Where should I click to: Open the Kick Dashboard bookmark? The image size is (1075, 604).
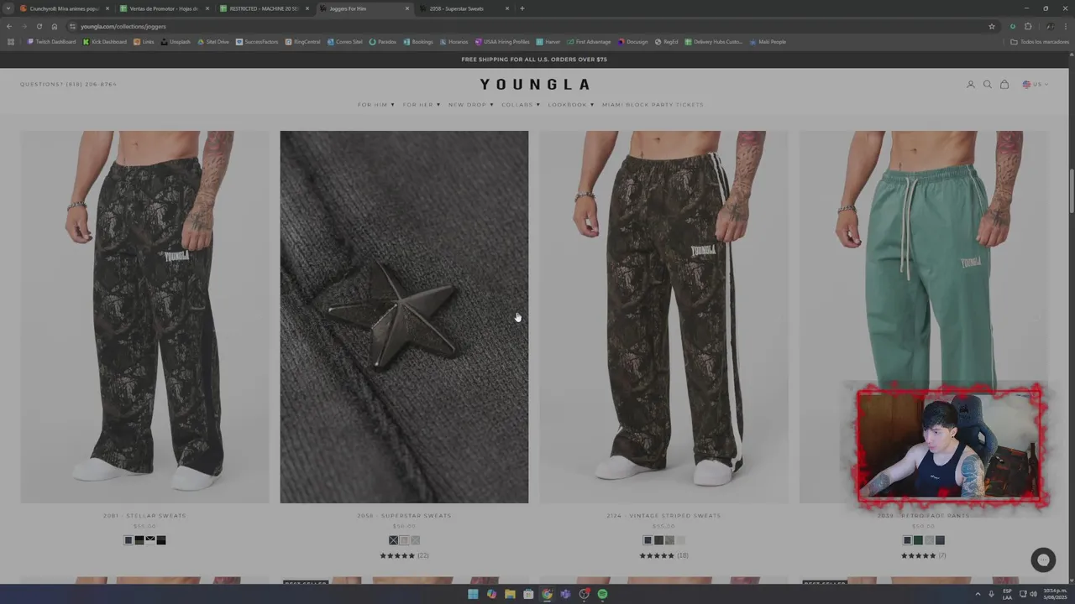click(105, 42)
